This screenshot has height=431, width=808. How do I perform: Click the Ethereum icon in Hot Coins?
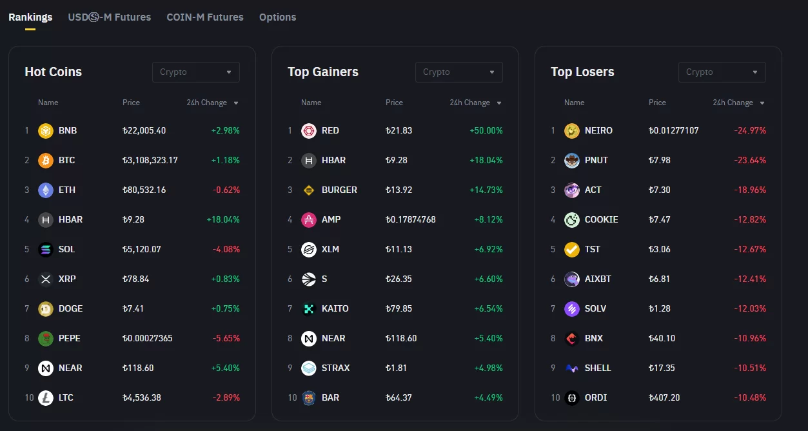pyautogui.click(x=46, y=190)
